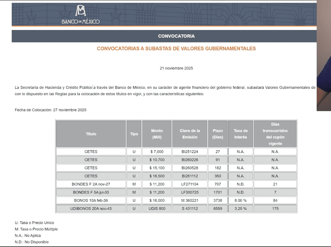The height and width of the screenshot is (247, 331).
Task: Select the Monto (Mill) column header
Action: click(x=157, y=134)
